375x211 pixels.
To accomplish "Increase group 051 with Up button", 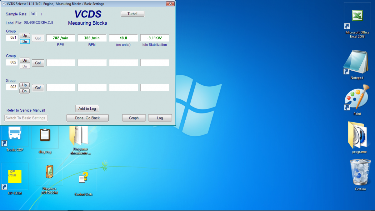I will pos(25,36).
